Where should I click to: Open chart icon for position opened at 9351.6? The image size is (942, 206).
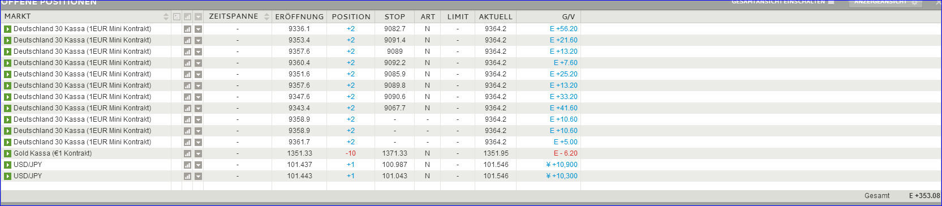[x=187, y=74]
